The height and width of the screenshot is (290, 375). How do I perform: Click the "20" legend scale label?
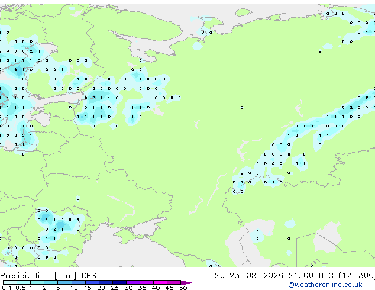tap(101, 288)
